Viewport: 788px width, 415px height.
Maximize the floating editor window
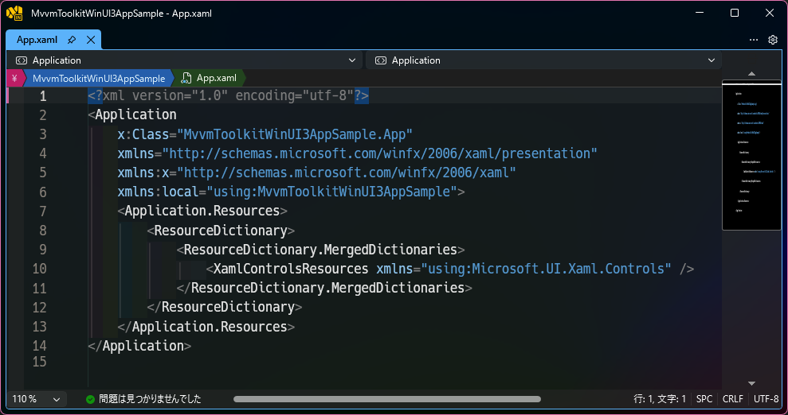(735, 13)
